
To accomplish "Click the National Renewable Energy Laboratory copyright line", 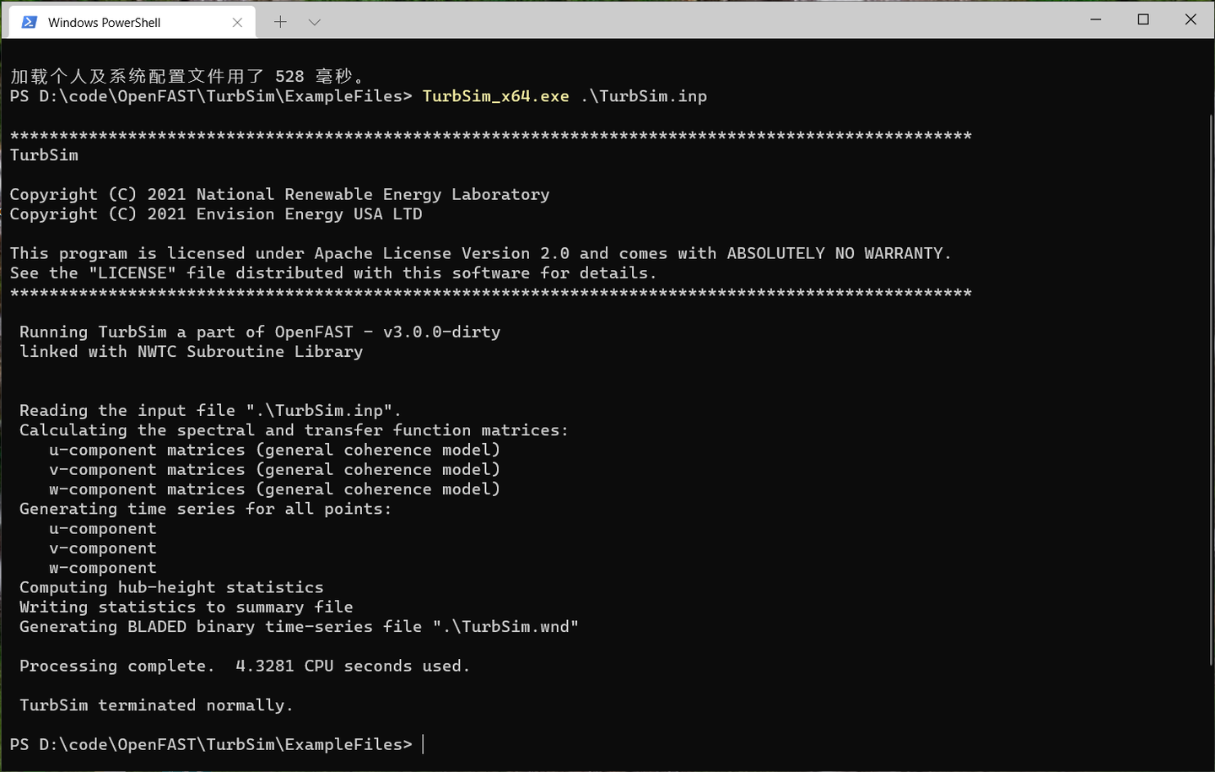I will pyautogui.click(x=279, y=195).
